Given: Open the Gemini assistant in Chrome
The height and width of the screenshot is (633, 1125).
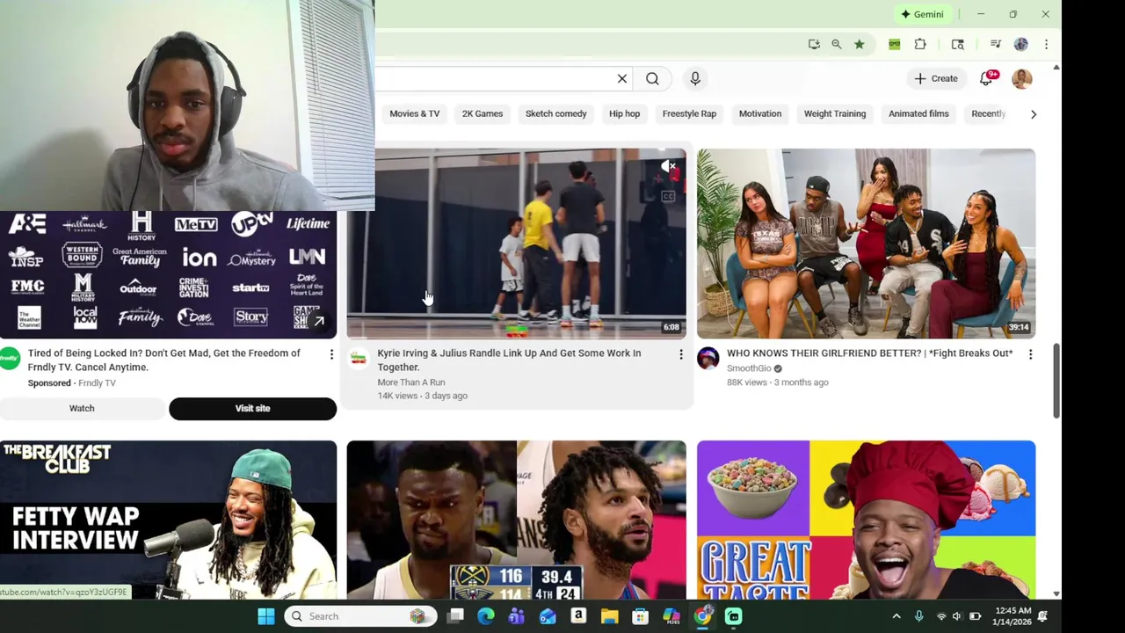Looking at the screenshot, I should (922, 14).
